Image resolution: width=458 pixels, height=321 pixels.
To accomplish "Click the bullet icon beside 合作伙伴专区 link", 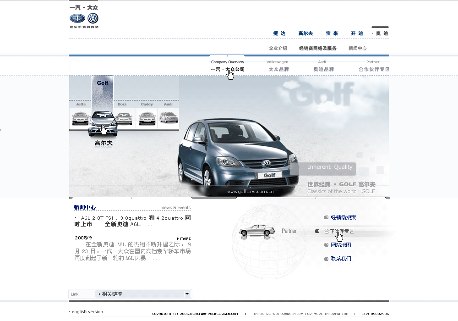I will click(317, 231).
